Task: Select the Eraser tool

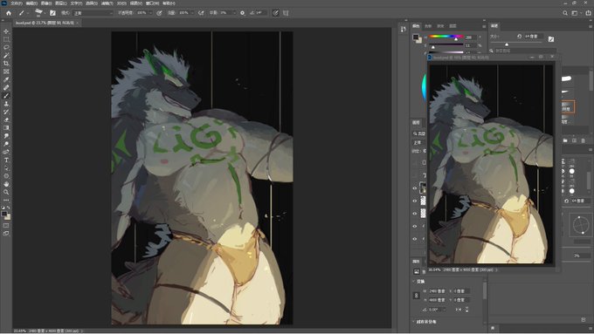Action: click(x=6, y=119)
